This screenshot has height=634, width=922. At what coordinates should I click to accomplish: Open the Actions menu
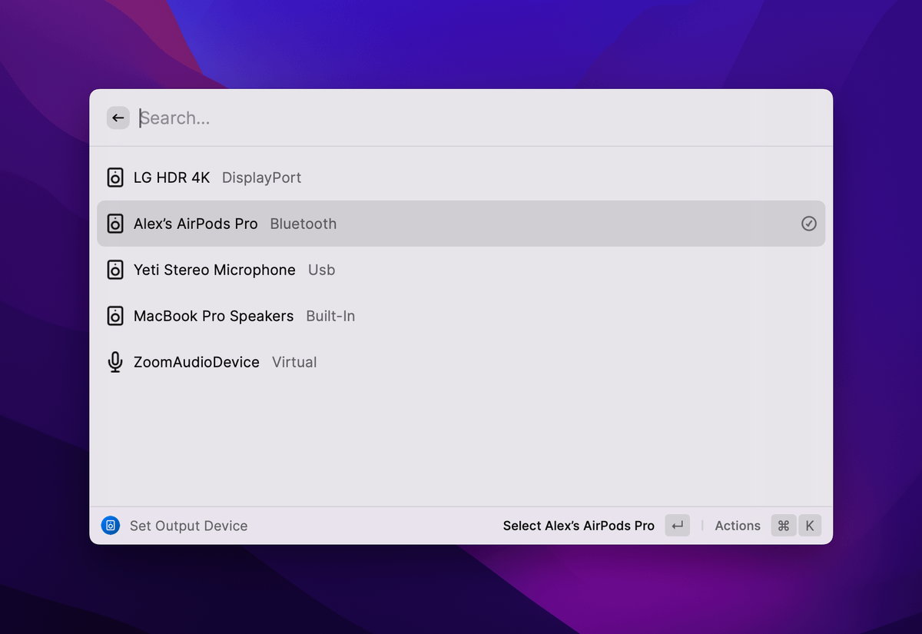pos(737,526)
